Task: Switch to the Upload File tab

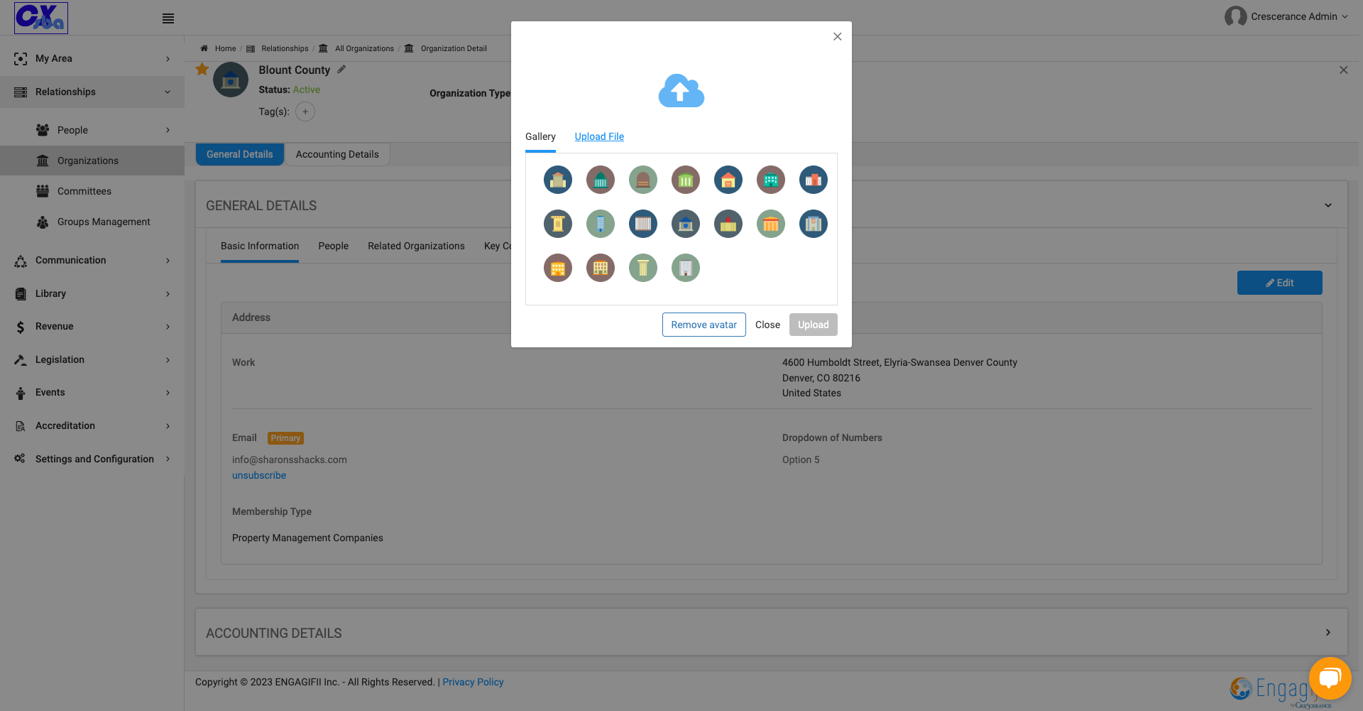Action: [599, 136]
